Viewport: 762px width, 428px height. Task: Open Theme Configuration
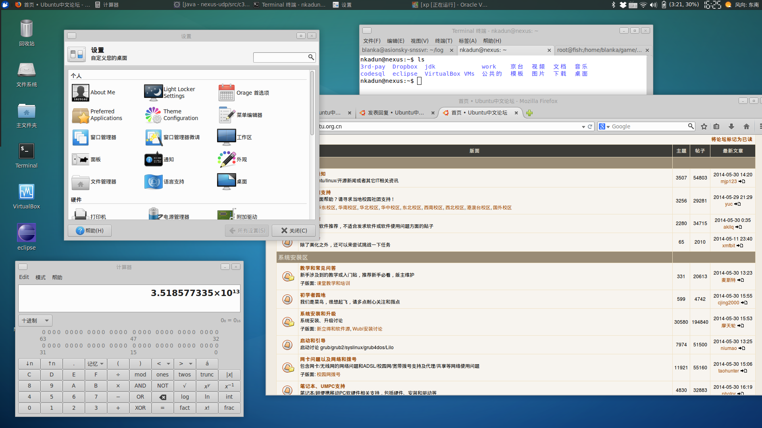[x=171, y=115]
